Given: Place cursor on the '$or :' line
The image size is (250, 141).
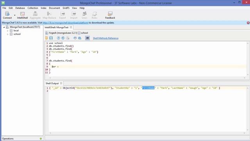Looking at the screenshot, I should (x=55, y=67).
